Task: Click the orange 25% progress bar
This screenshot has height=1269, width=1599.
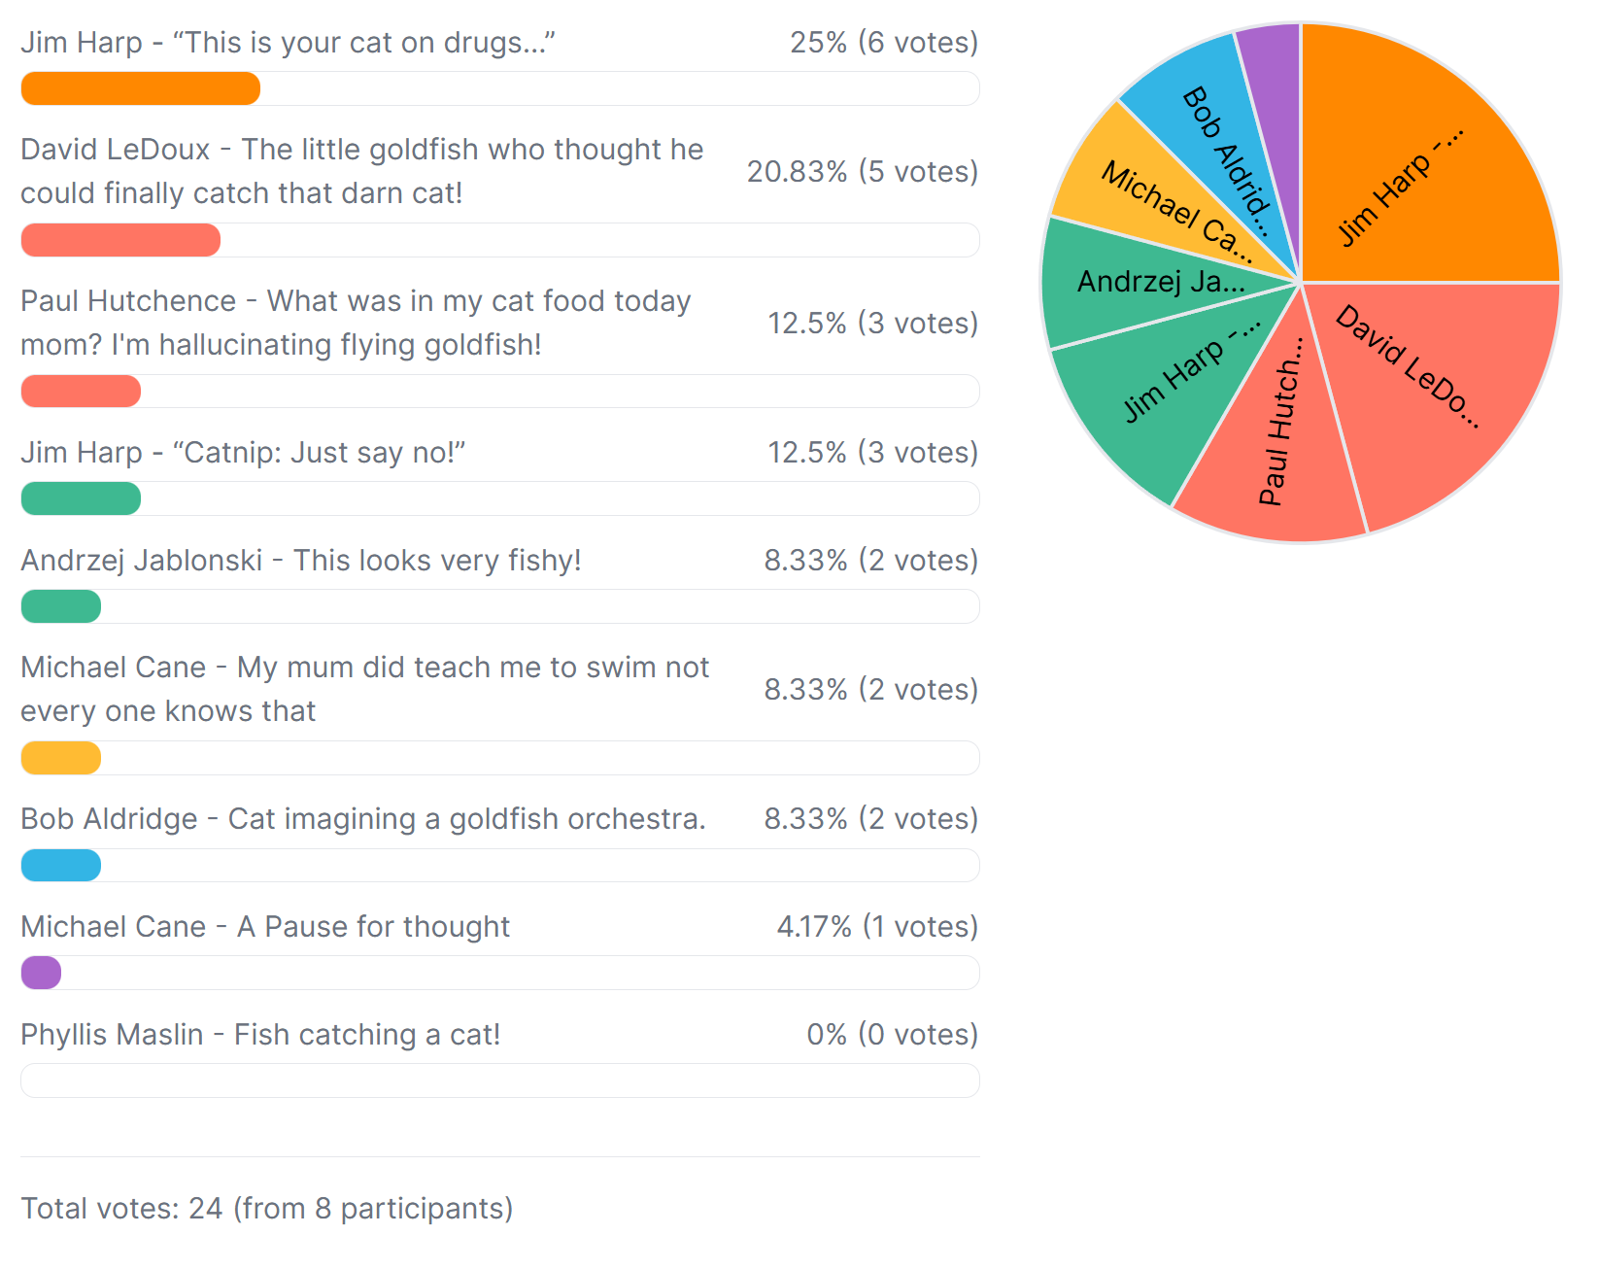Action: [x=141, y=88]
